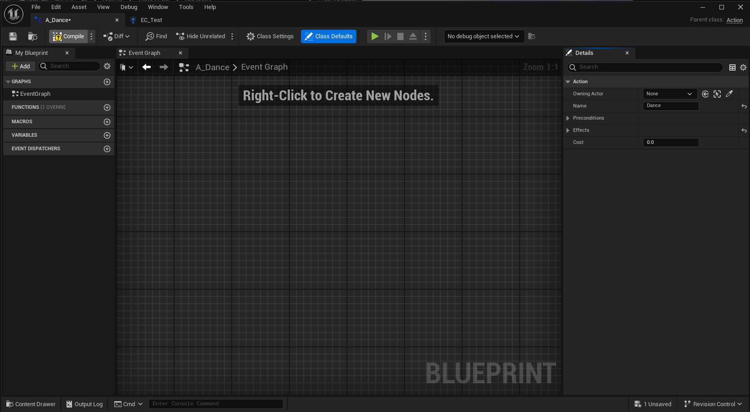Expand the Preconditions property
The height and width of the screenshot is (412, 750).
click(568, 118)
